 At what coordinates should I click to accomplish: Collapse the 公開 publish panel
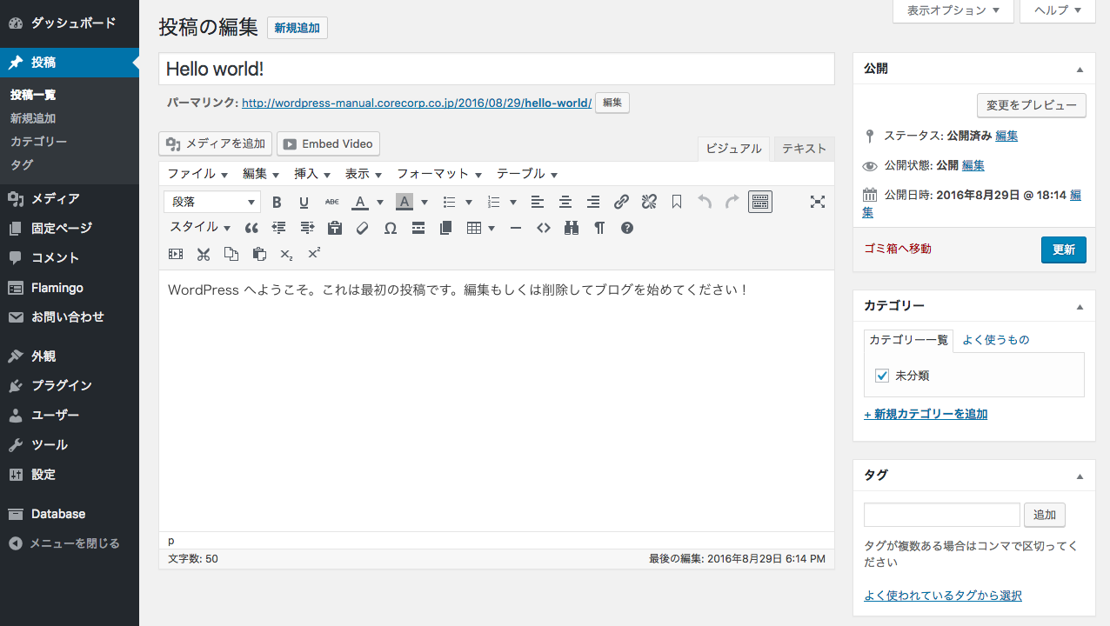click(1080, 69)
